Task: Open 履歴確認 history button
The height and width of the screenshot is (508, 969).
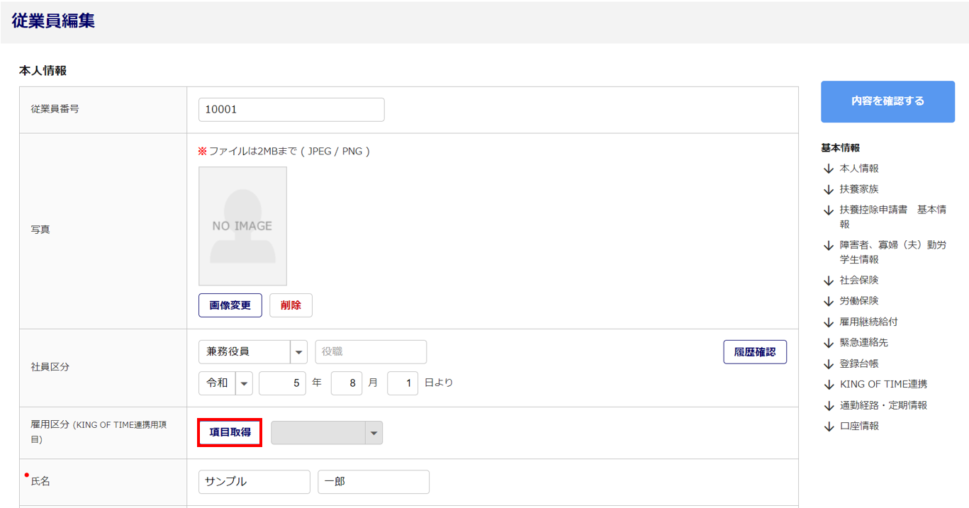Action: 755,352
